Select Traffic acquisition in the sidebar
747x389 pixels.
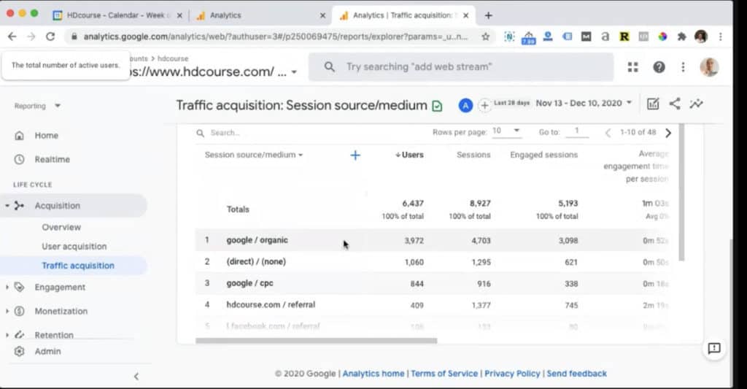(78, 266)
